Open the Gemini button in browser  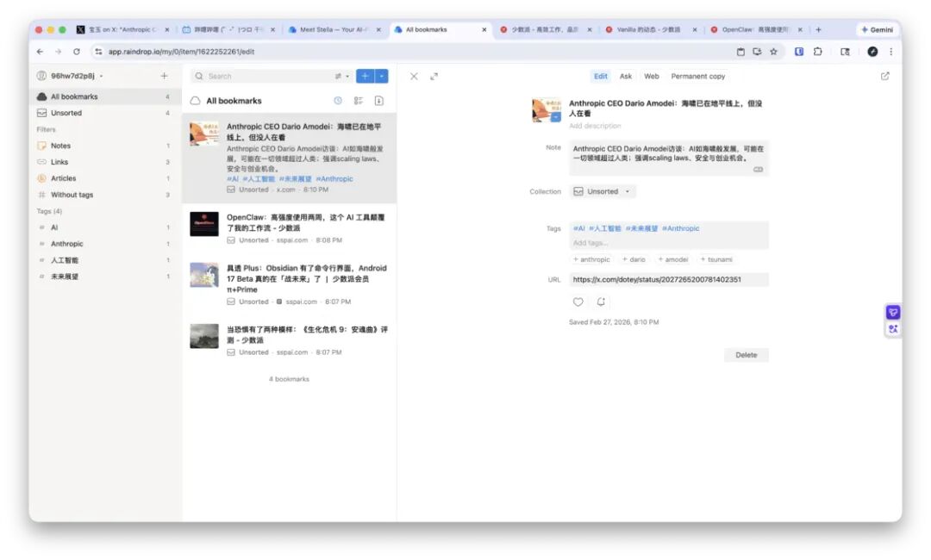pos(877,29)
